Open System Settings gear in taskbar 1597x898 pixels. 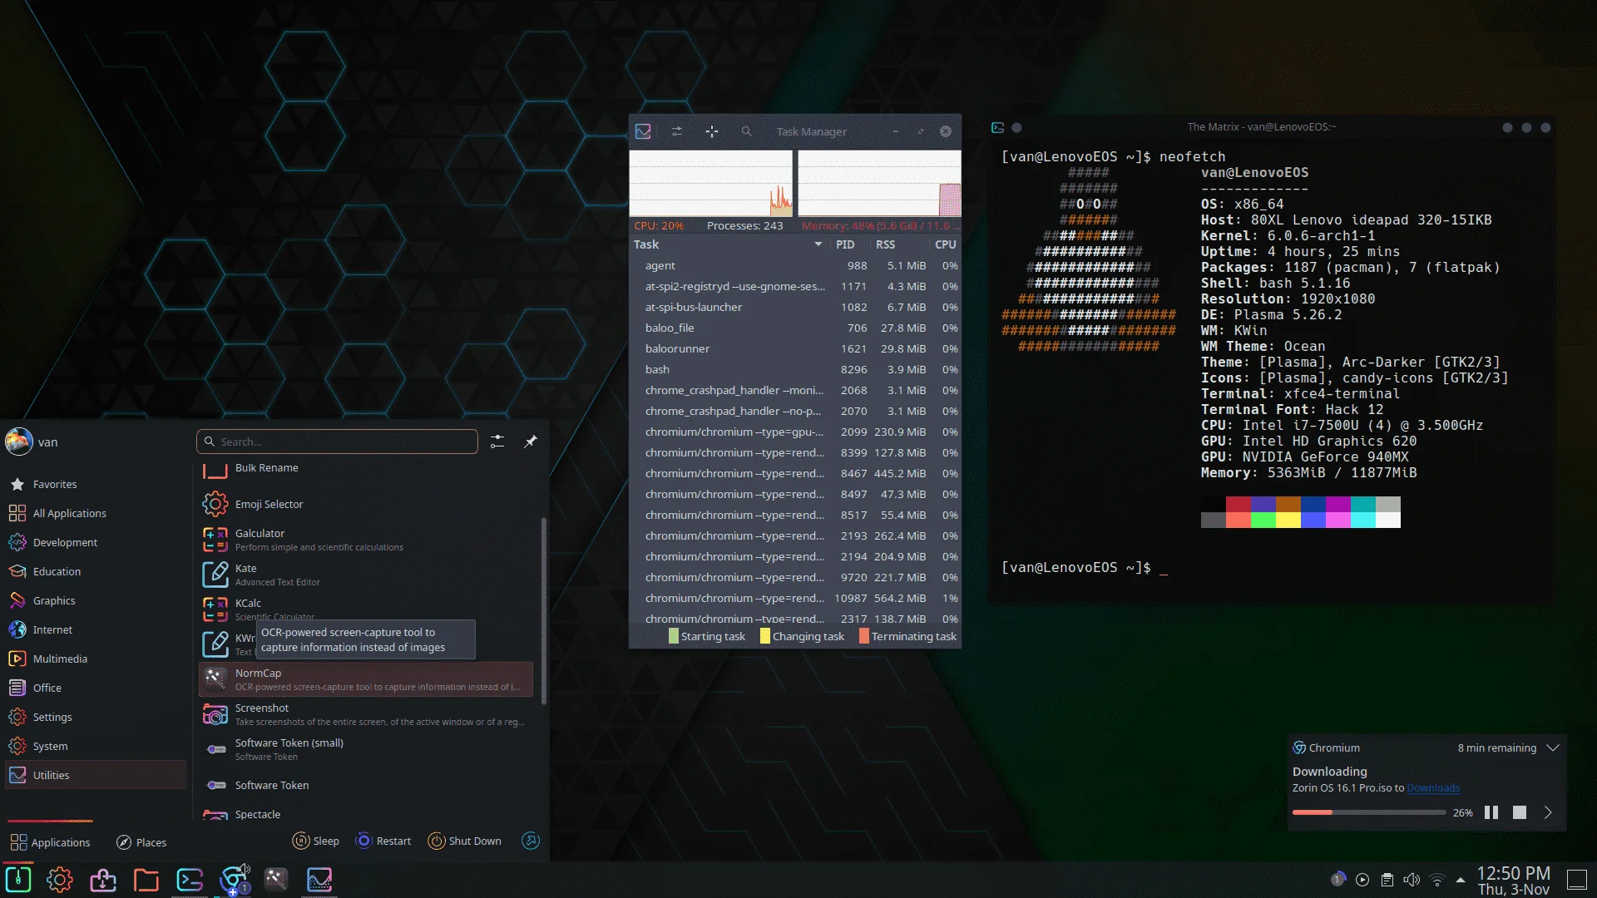tap(60, 880)
